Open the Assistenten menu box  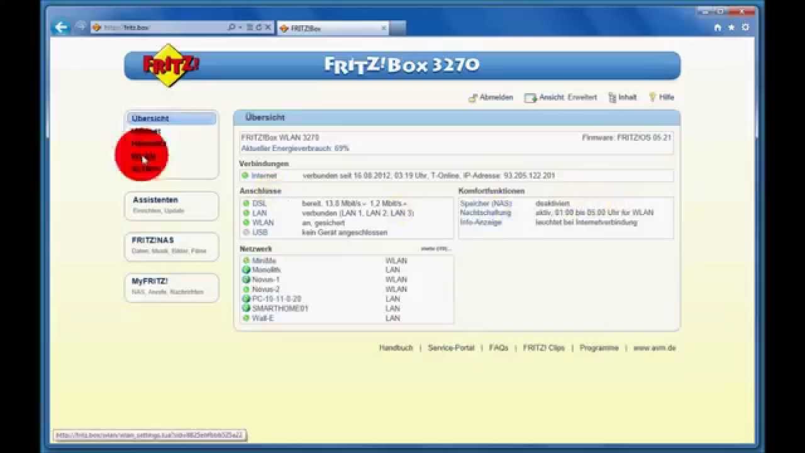pos(172,206)
